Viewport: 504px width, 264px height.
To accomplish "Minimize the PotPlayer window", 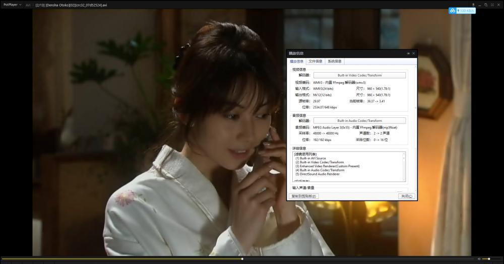I will point(480,5).
